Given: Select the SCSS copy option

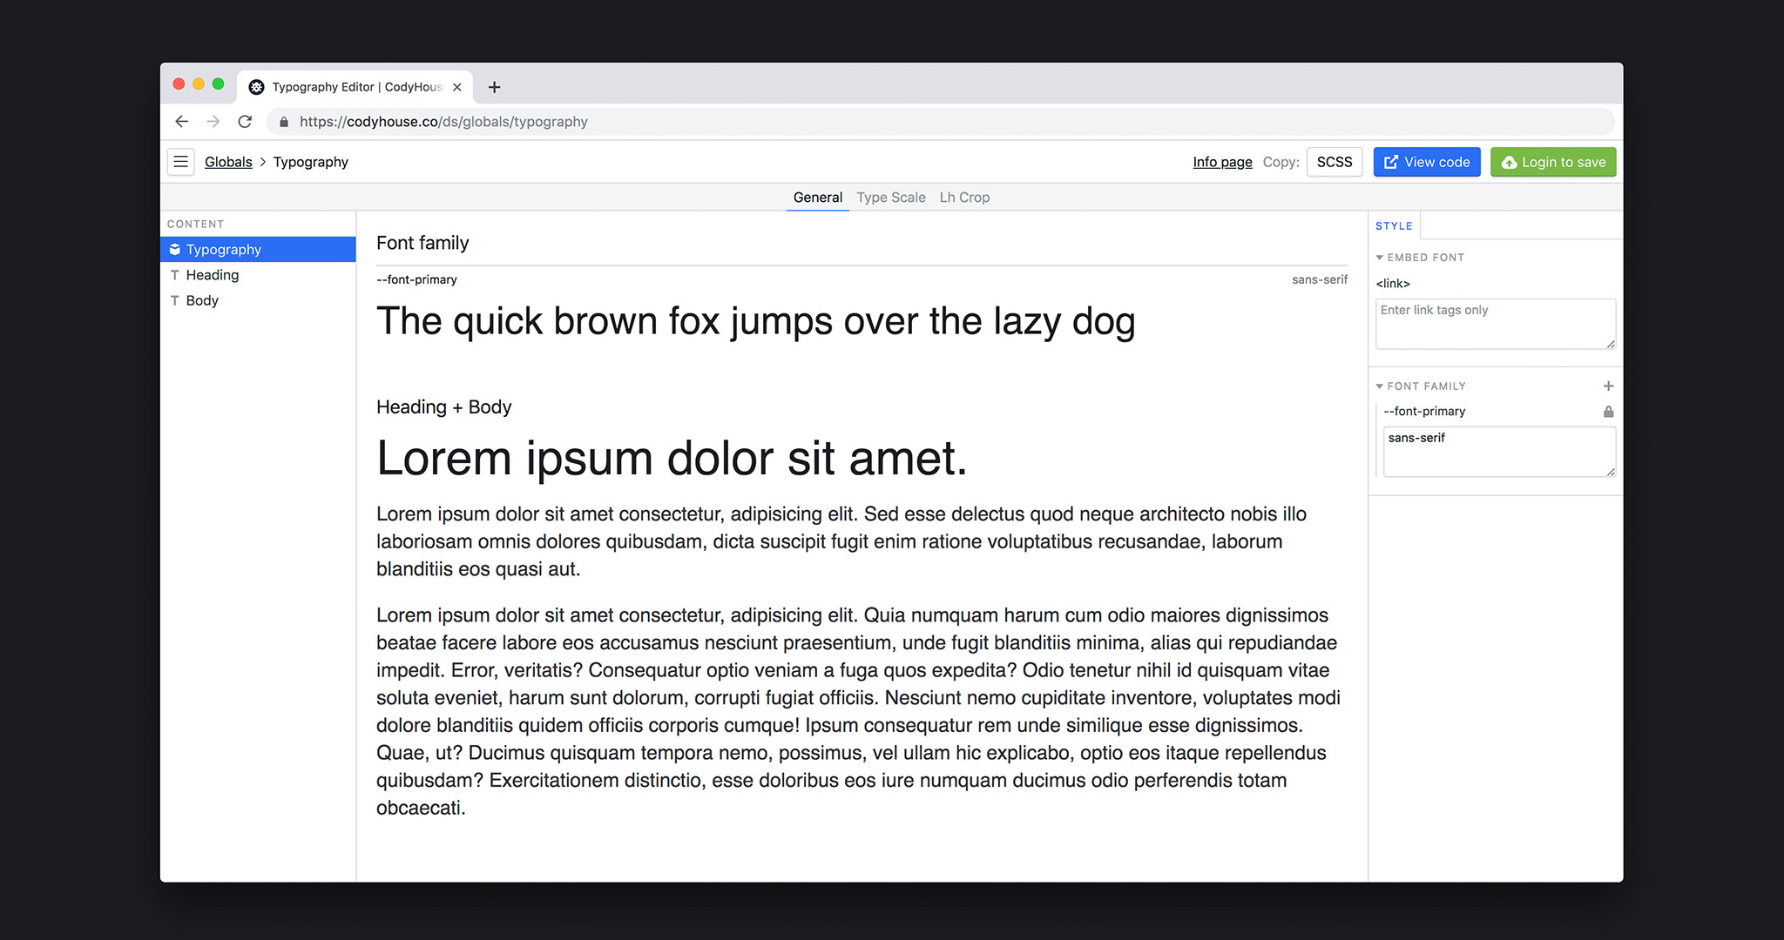Looking at the screenshot, I should click(x=1334, y=162).
